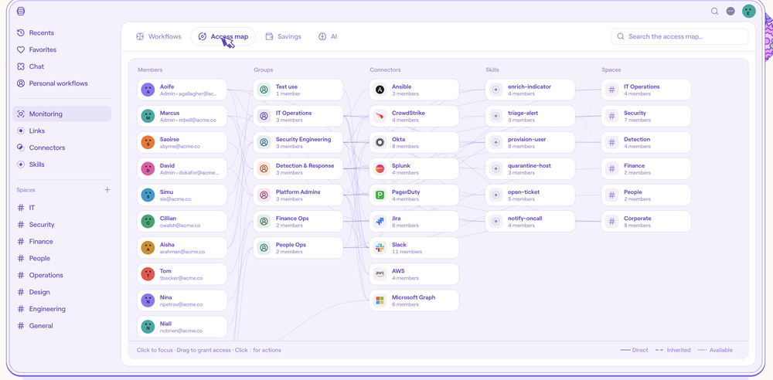Image resolution: width=773 pixels, height=380 pixels.
Task: Open the People space in sidebar
Action: tap(62, 258)
